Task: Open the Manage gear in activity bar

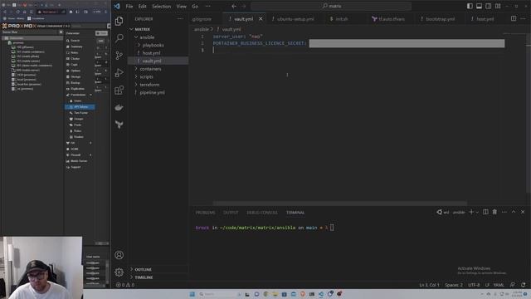Action: 119,272
